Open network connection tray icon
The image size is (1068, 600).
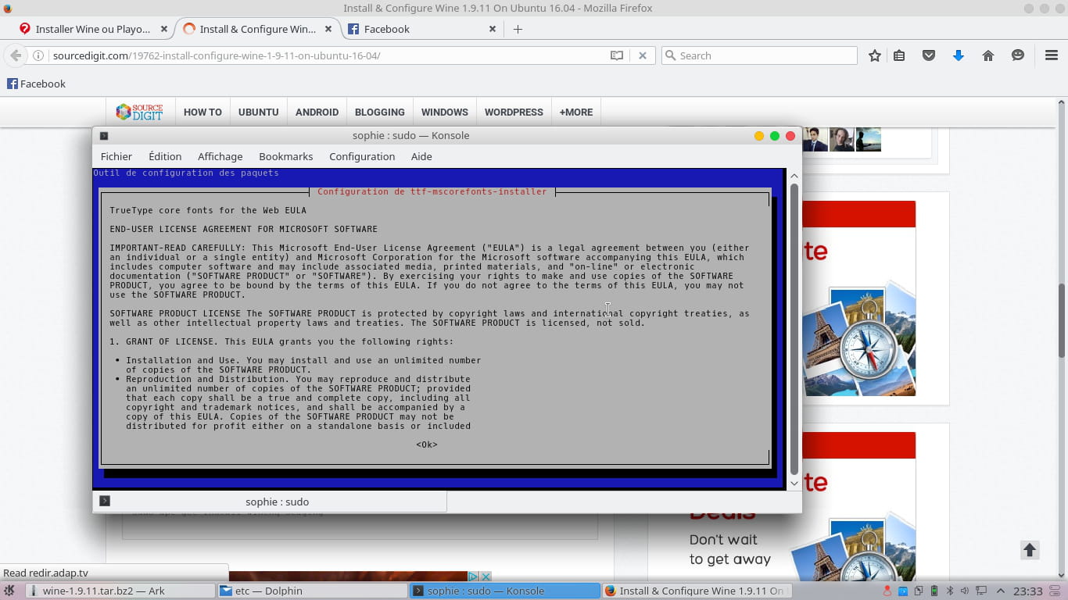coord(980,591)
